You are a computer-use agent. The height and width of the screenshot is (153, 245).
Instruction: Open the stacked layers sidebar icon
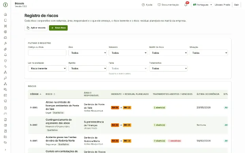click(x=5, y=49)
